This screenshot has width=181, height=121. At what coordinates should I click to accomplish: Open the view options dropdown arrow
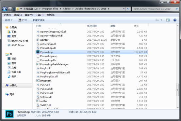(161, 20)
